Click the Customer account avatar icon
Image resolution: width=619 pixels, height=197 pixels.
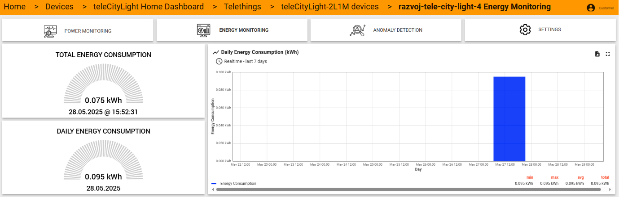tap(591, 8)
